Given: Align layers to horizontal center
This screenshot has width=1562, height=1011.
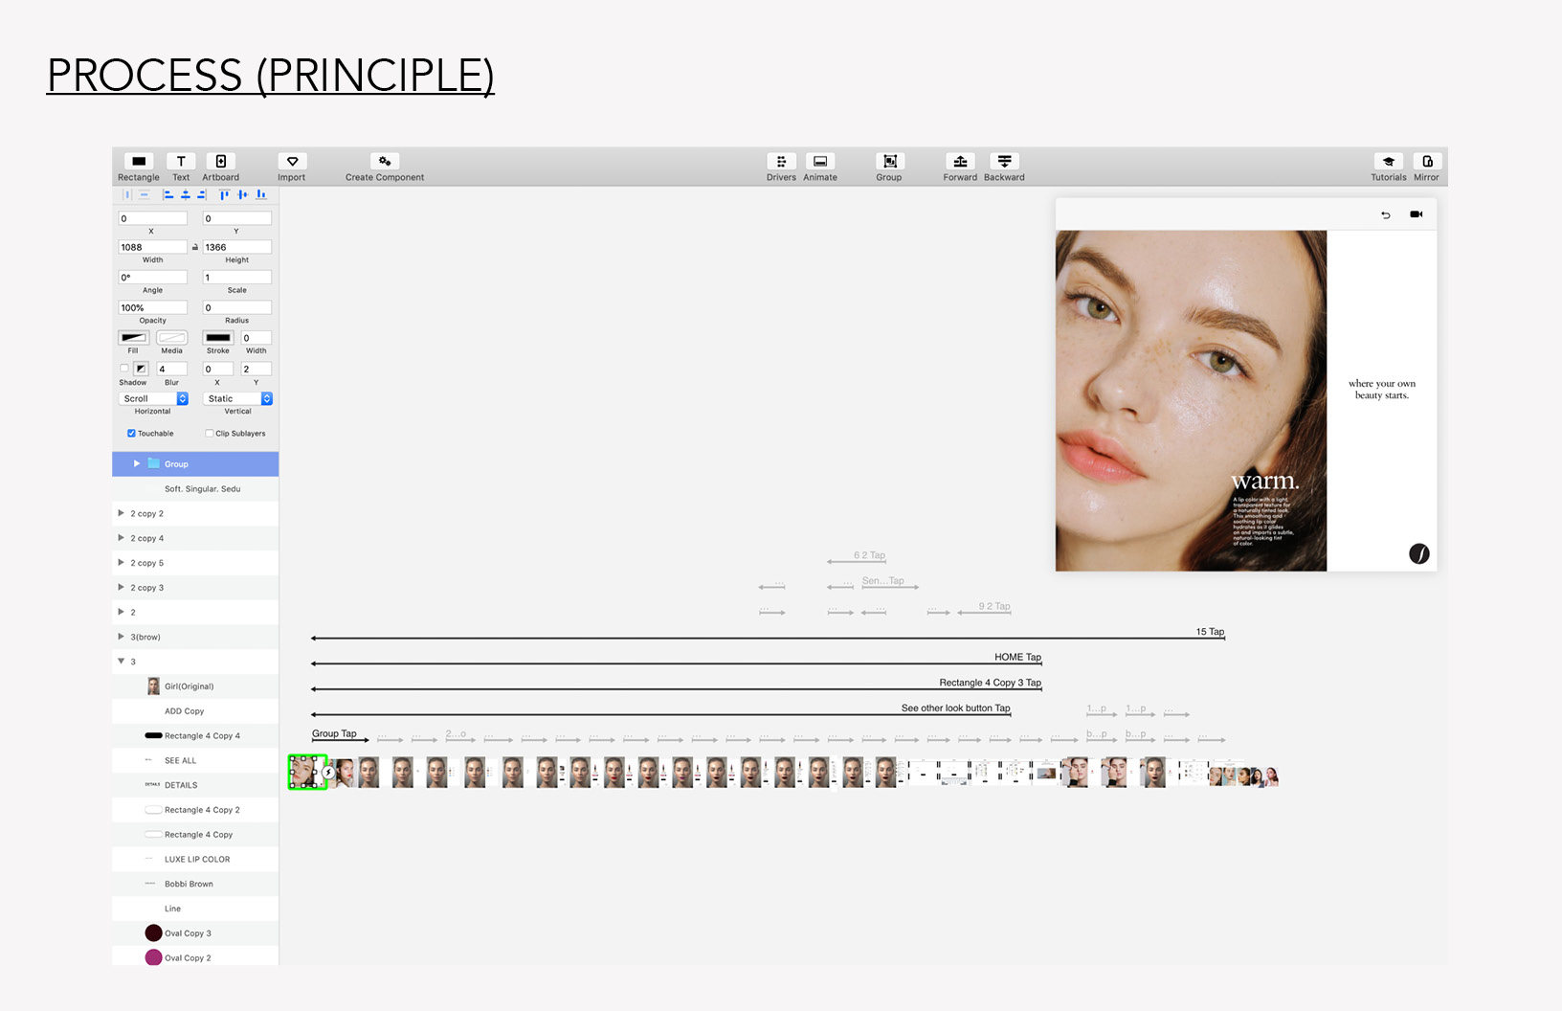Looking at the screenshot, I should tap(185, 194).
